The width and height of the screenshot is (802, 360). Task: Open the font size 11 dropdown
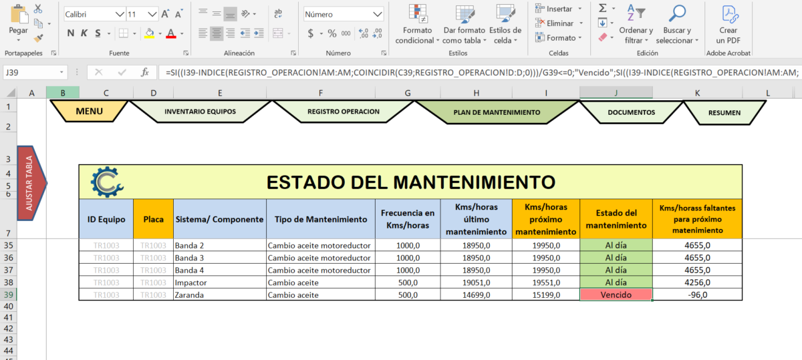[x=154, y=14]
